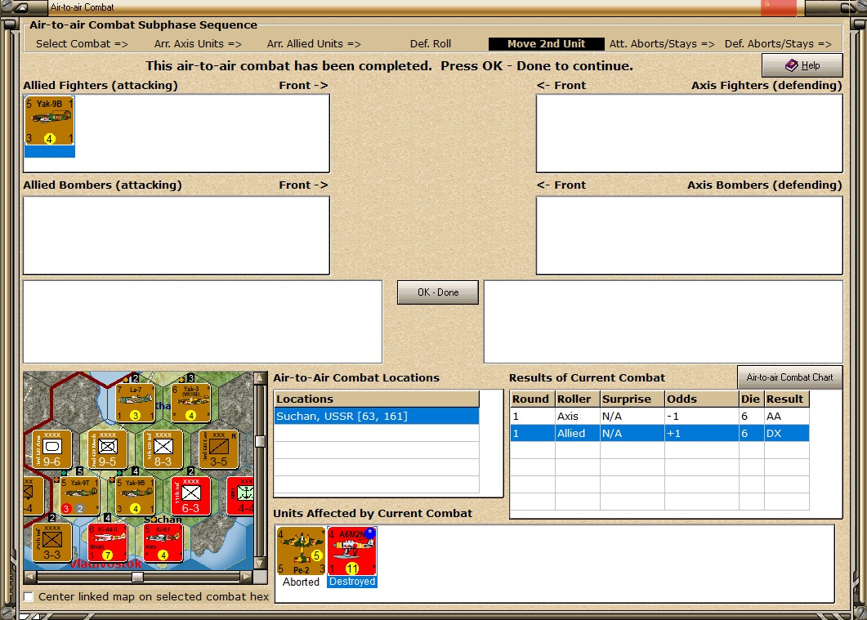Click inside the Allied Bombers (attacking) box
This screenshot has width=867, height=620.
click(177, 235)
